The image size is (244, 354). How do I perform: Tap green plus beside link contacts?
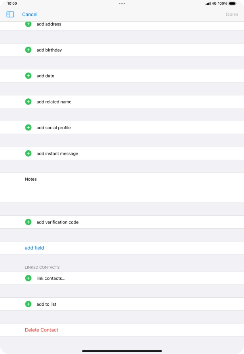pos(28,278)
